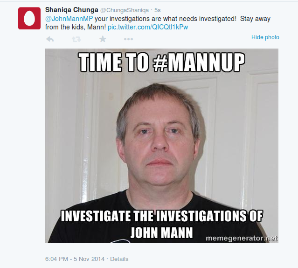The height and width of the screenshot is (268, 298).
Task: Expand tweet Details
Action: pos(119,259)
